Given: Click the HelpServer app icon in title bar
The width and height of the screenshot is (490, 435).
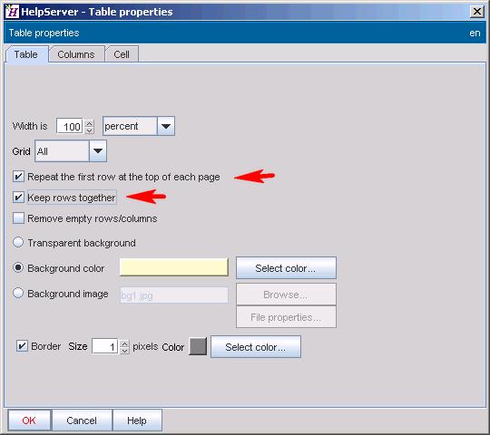Looking at the screenshot, I should [x=12, y=12].
